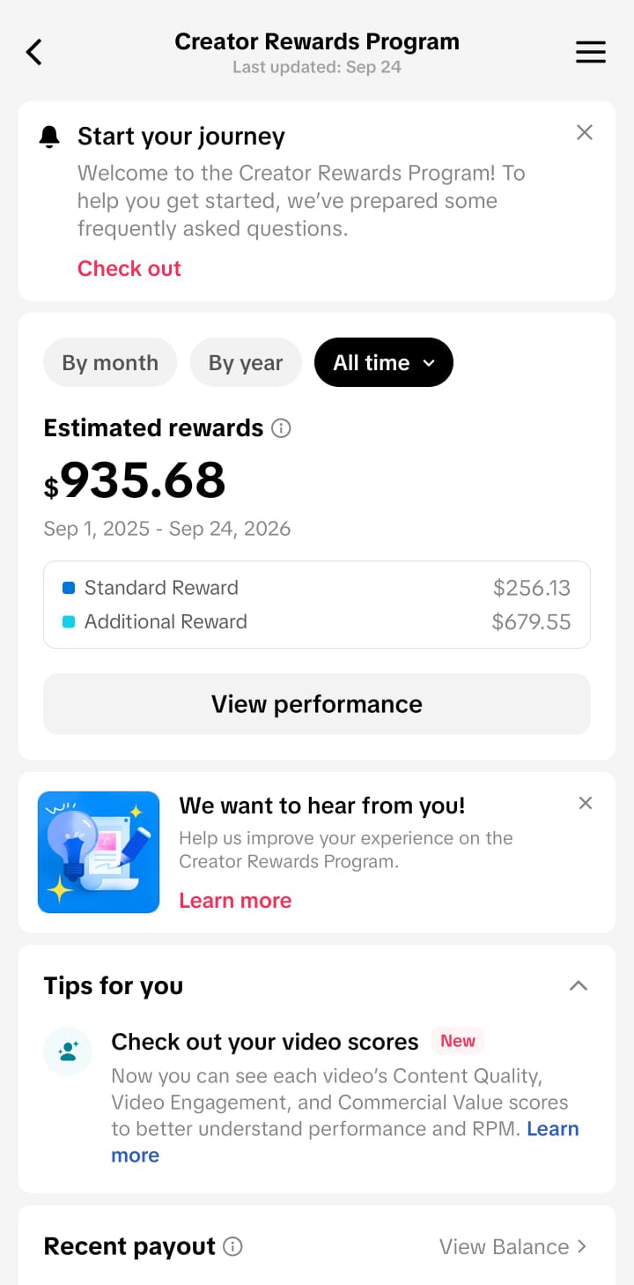The width and height of the screenshot is (634, 1285).
Task: Go back using the top-left arrow
Action: click(x=33, y=52)
